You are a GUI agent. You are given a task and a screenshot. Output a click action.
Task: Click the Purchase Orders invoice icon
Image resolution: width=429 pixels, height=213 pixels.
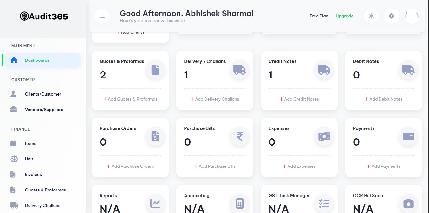(155, 136)
